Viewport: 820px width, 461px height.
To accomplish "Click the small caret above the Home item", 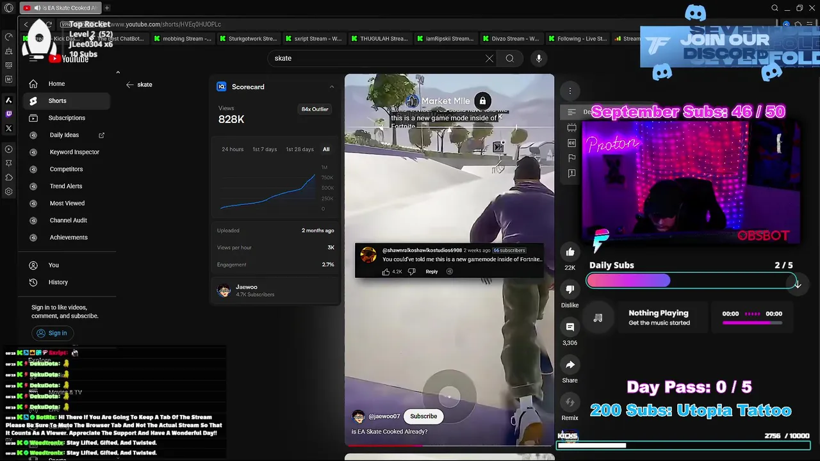I will (118, 72).
